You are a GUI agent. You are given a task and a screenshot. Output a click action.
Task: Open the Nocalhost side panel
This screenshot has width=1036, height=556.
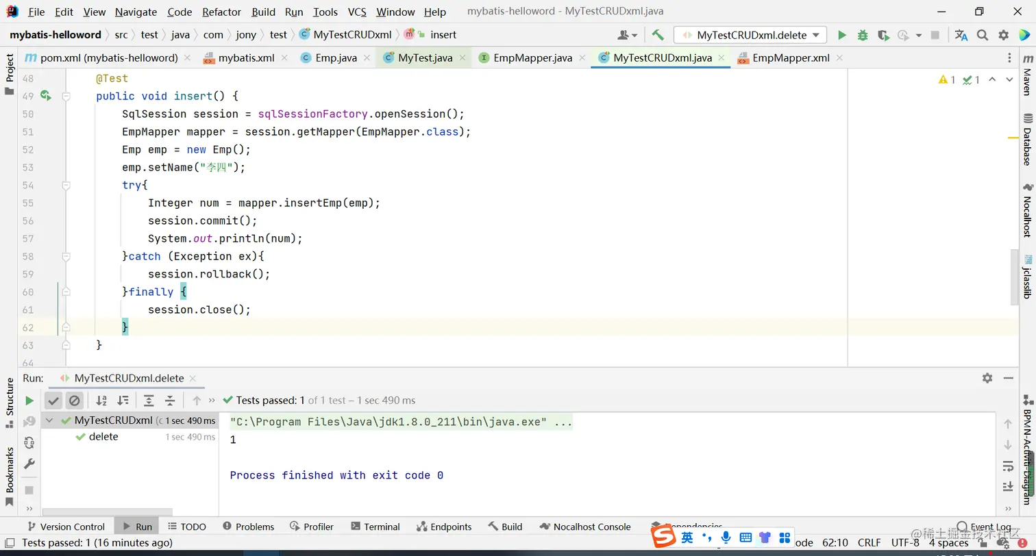click(1028, 210)
